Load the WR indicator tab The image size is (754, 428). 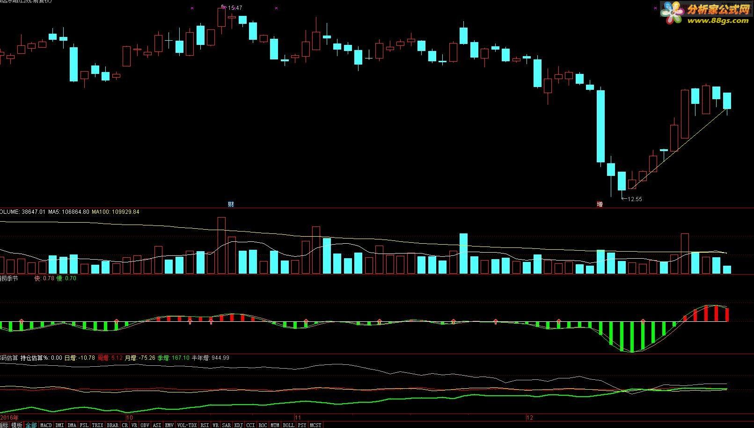pyautogui.click(x=215, y=425)
